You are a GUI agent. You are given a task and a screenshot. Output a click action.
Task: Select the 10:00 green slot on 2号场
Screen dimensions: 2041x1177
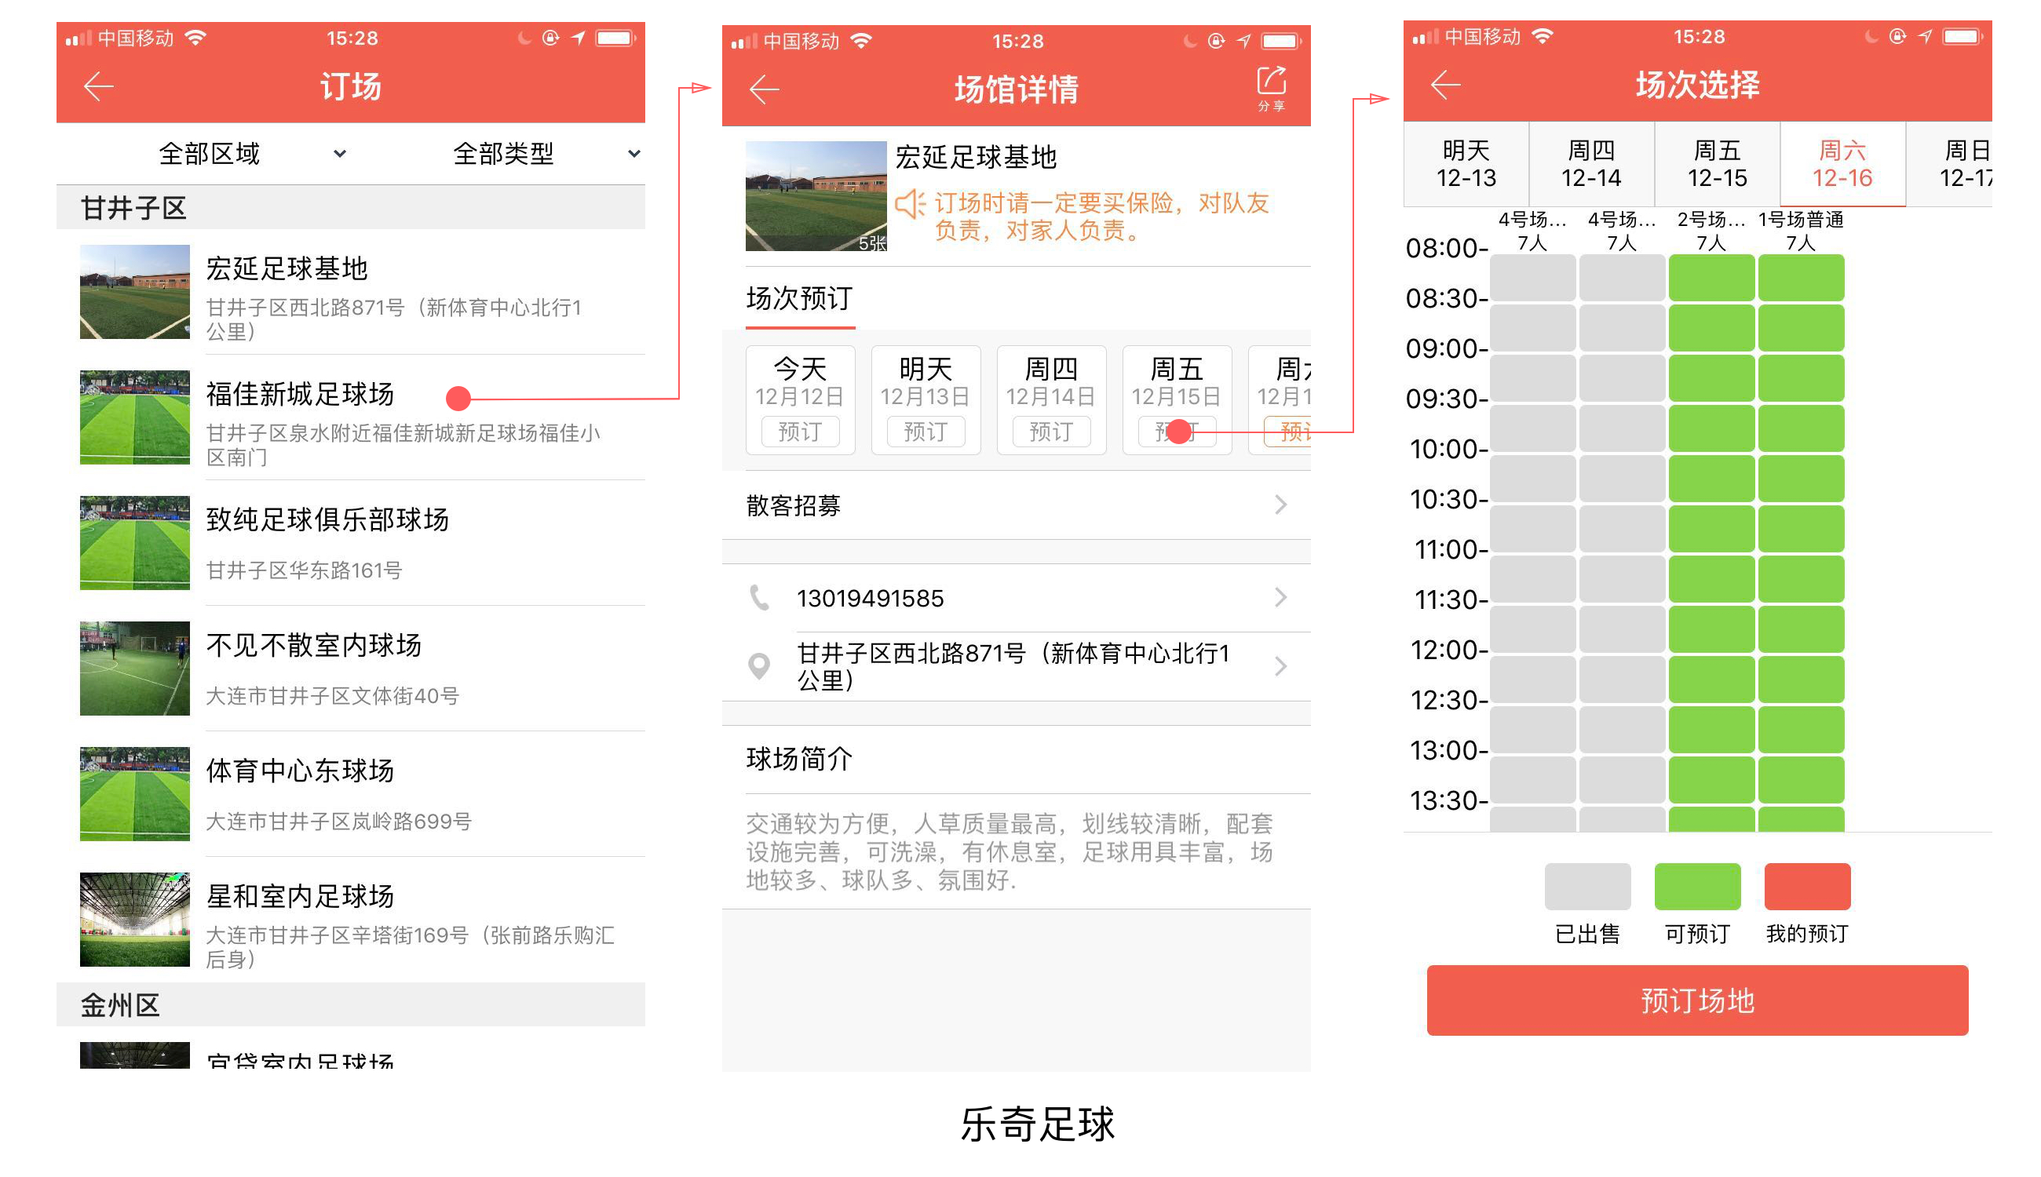[1711, 479]
